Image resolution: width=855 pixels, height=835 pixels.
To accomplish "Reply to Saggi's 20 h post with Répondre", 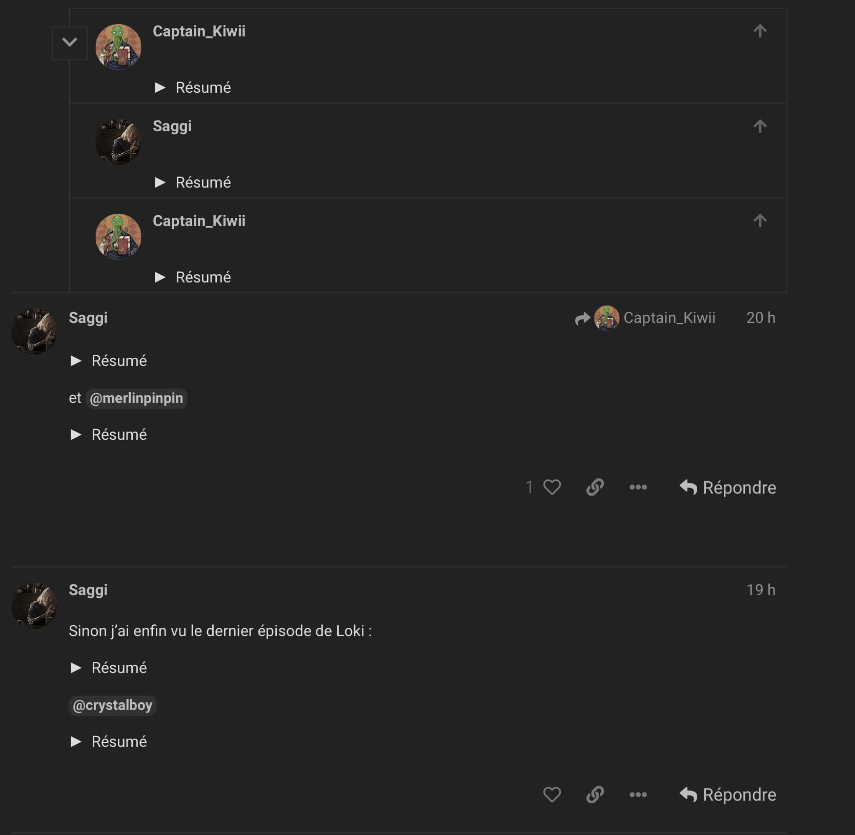I will click(728, 487).
